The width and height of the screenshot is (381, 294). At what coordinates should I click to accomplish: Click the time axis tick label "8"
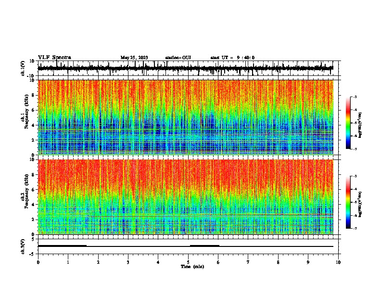click(278, 262)
